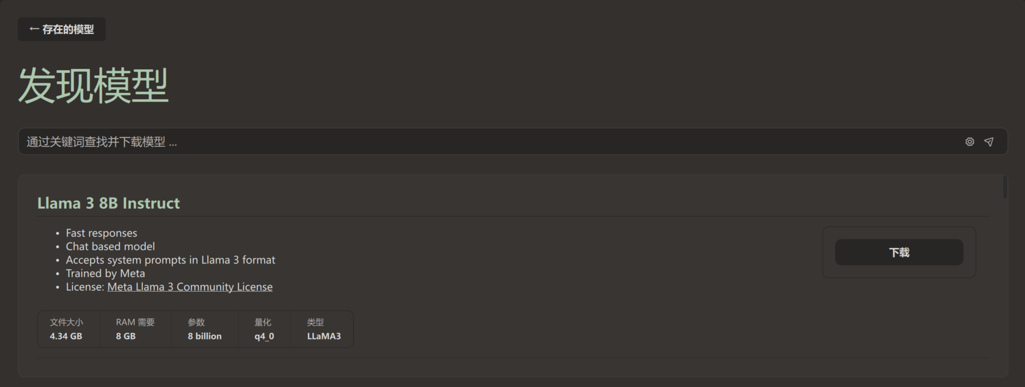Click the 量化 q4_0 cell
Image resolution: width=1025 pixels, height=387 pixels.
[264, 329]
